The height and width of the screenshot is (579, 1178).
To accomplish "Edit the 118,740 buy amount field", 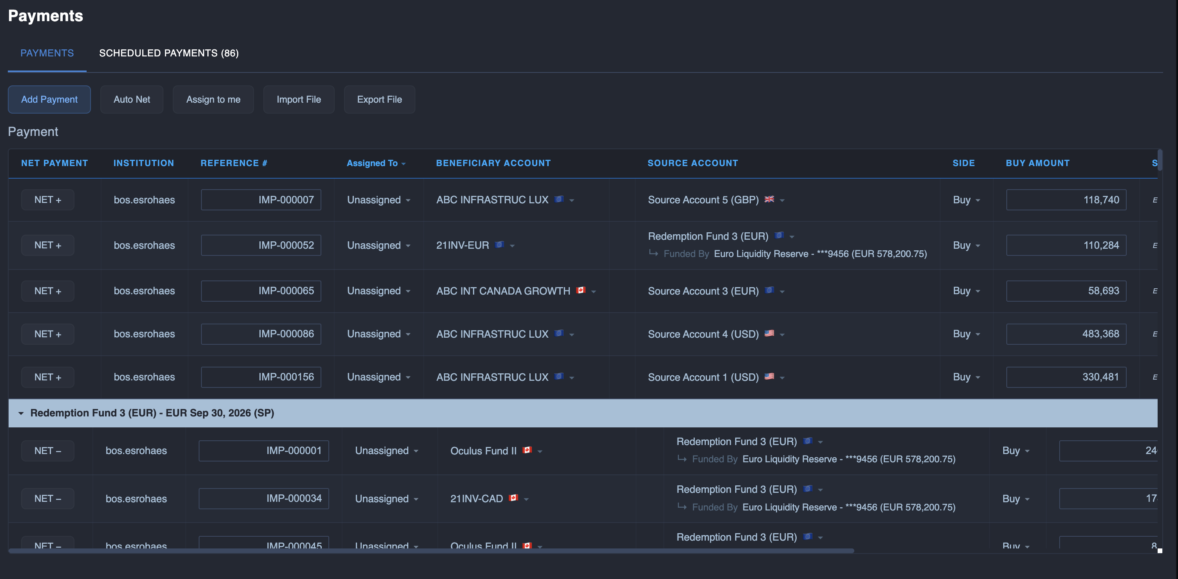I will 1066,200.
